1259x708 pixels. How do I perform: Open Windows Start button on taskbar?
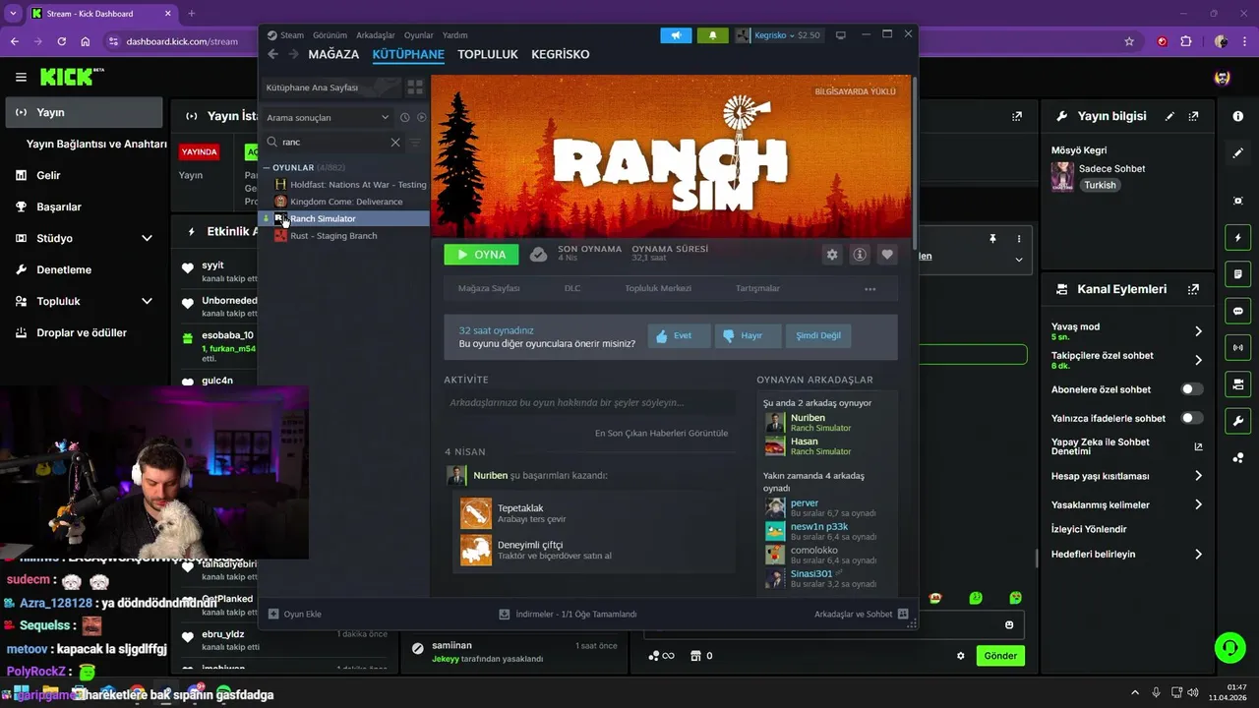point(21,693)
